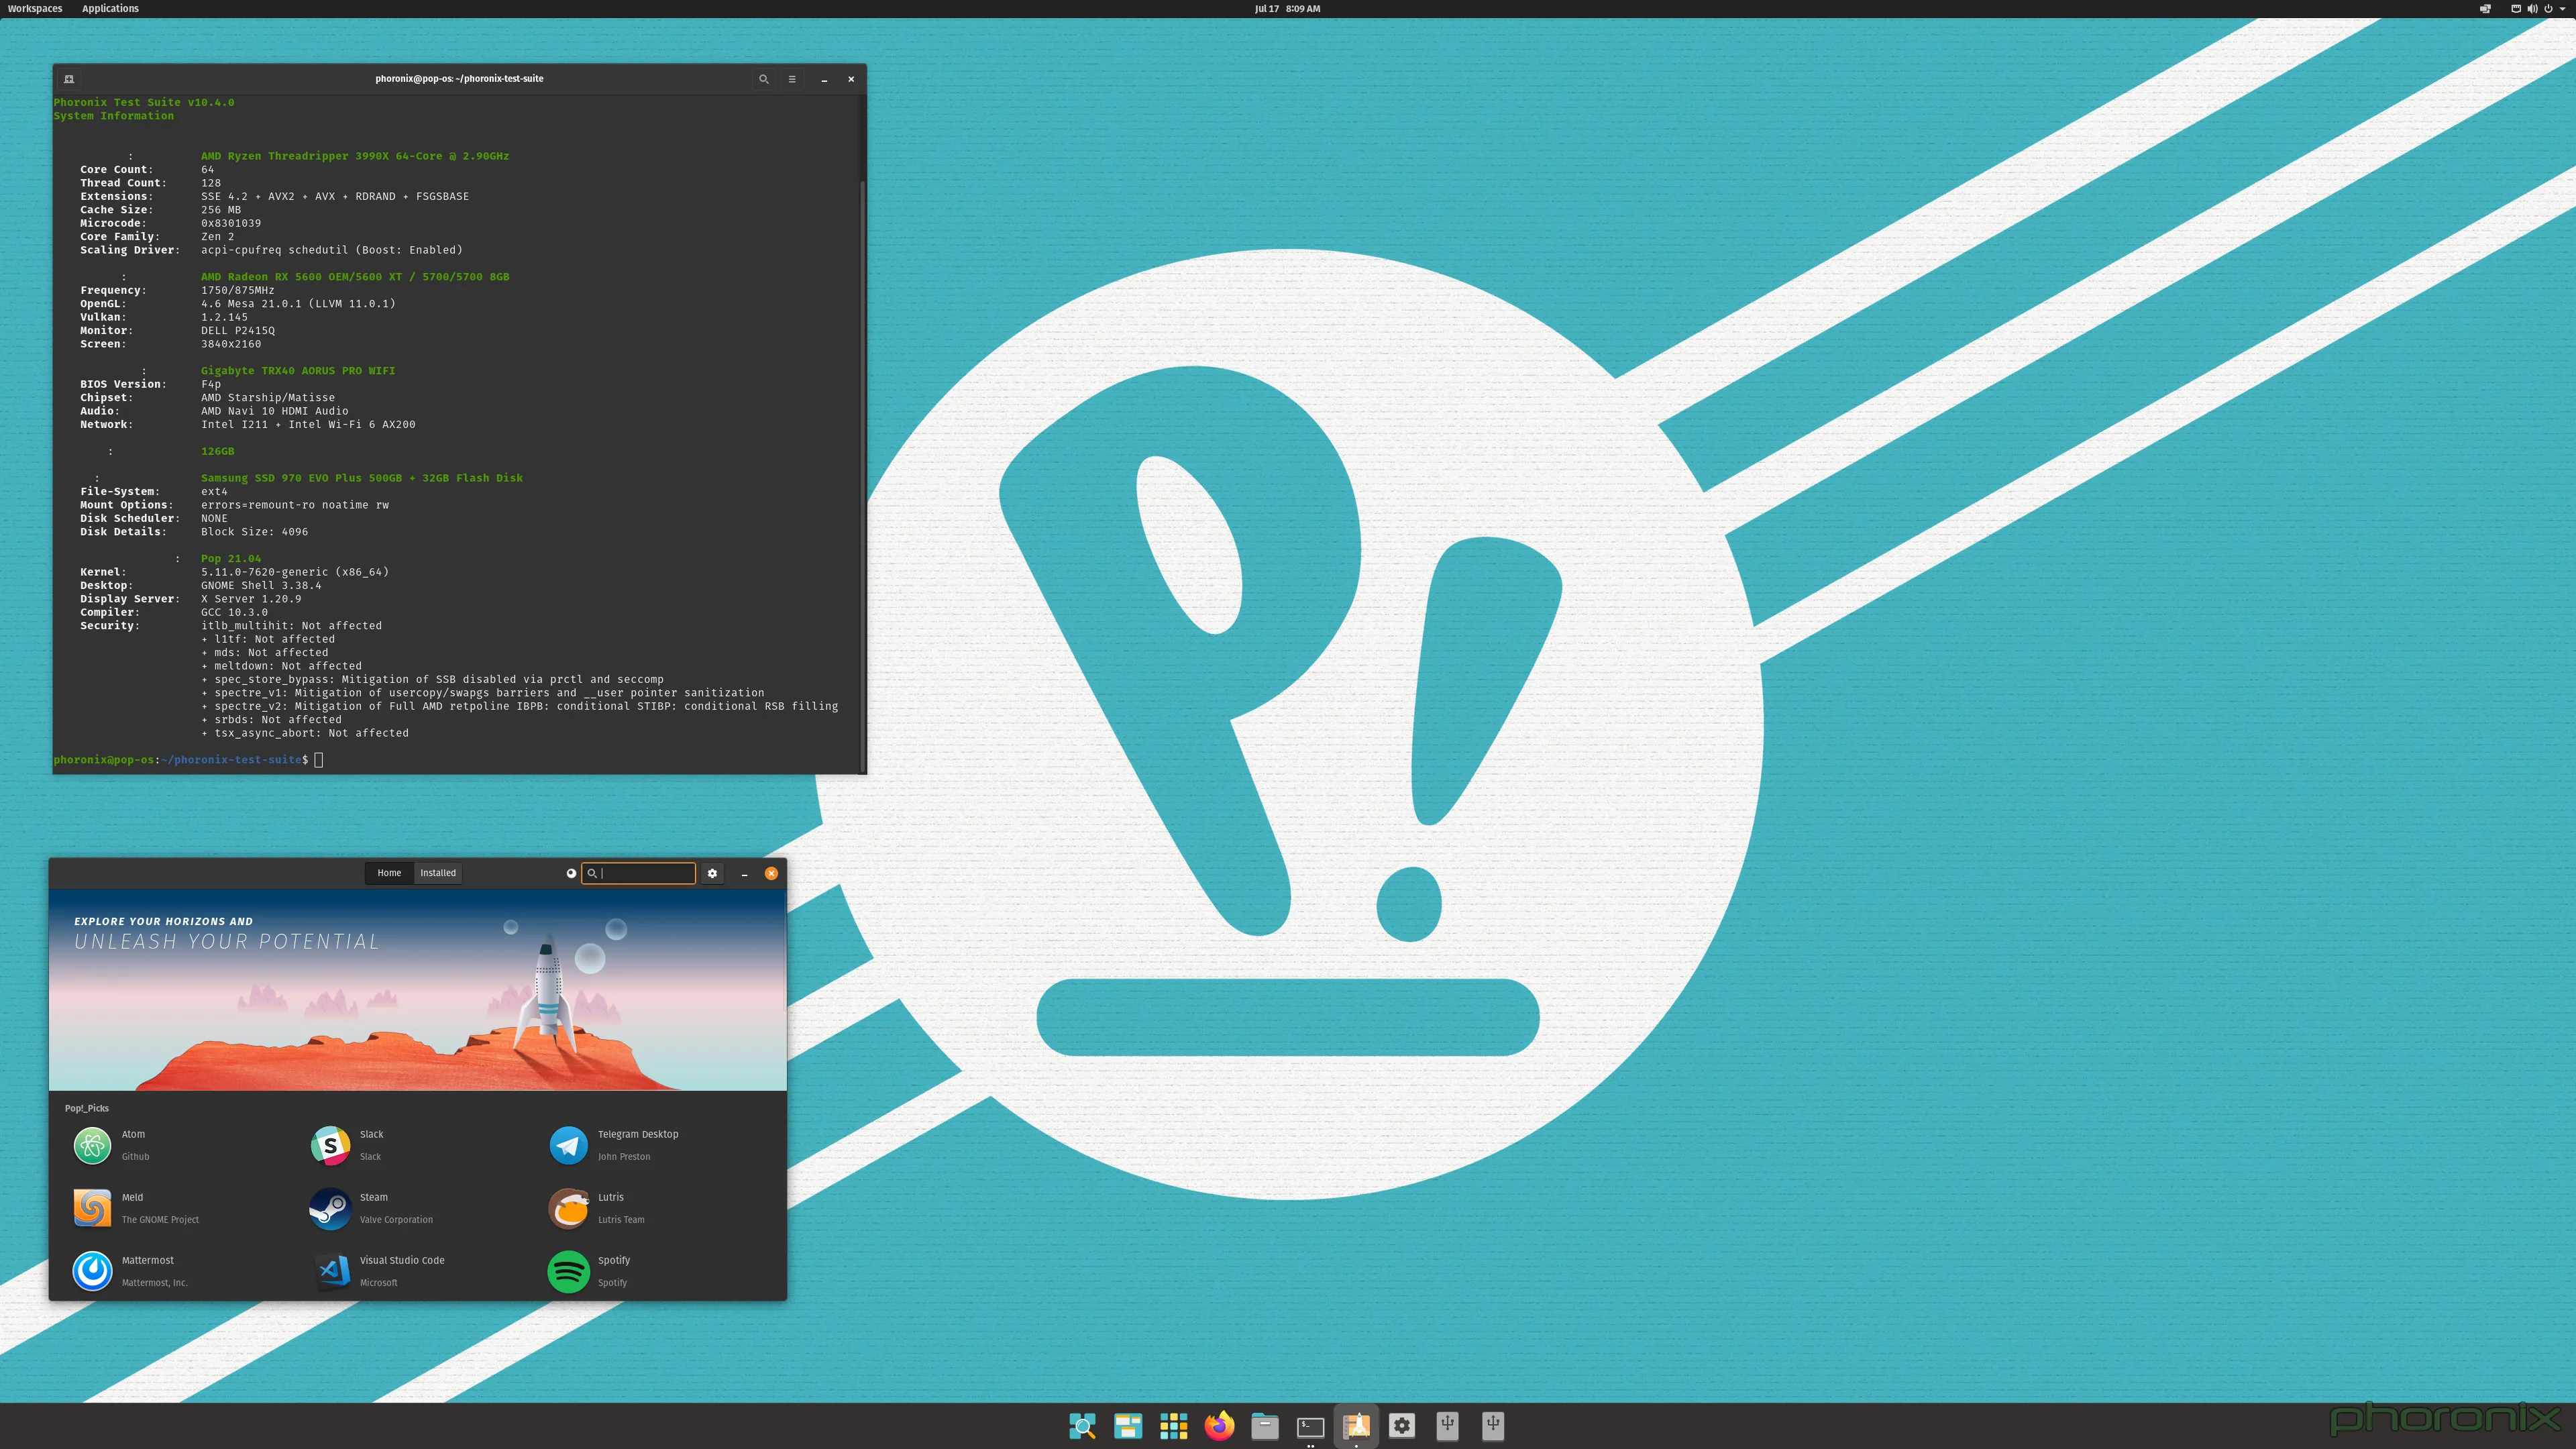Open the Applications menu in top bar
Viewport: 2576px width, 1449px height.
[x=110, y=8]
